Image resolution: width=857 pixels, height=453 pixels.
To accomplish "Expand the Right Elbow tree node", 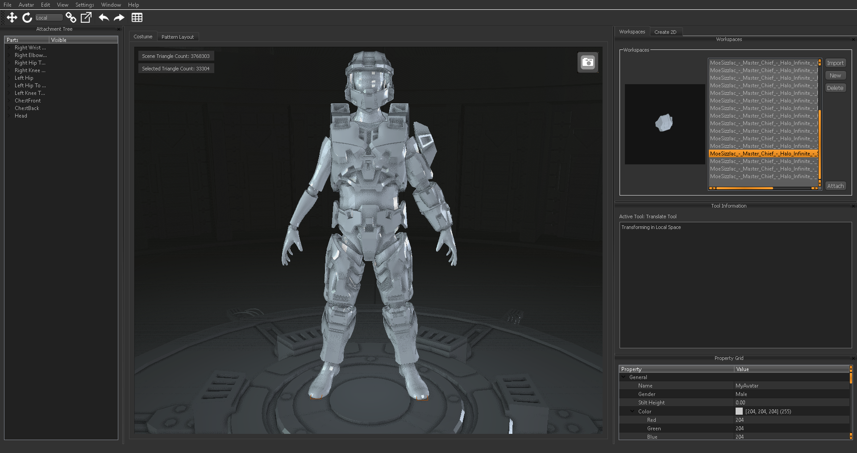I will tap(9, 55).
